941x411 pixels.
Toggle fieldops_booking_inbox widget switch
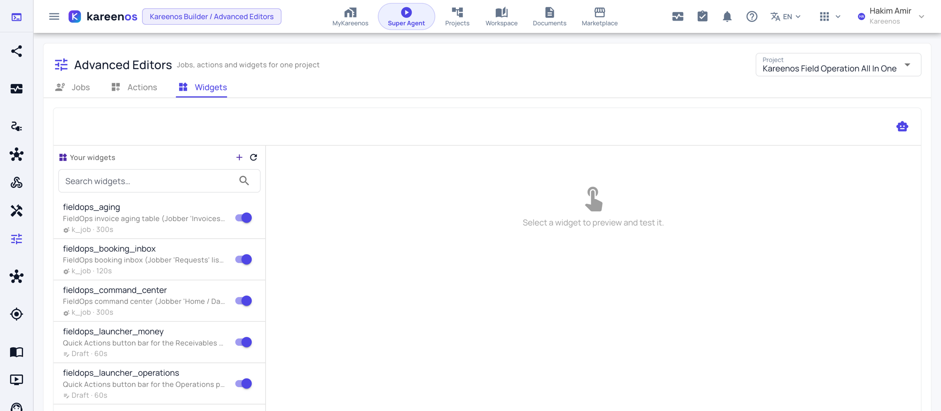click(x=244, y=259)
